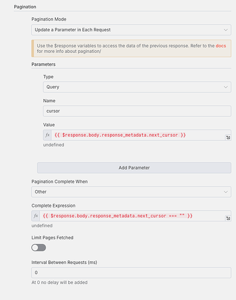Click the Pagination section heading
This screenshot has height=300, width=236.
tap(25, 7)
